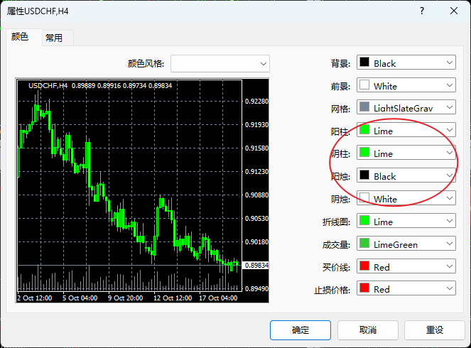Click the 17 Oct 04:00 time label
Viewport: 471px width, 348px height.
218,298
